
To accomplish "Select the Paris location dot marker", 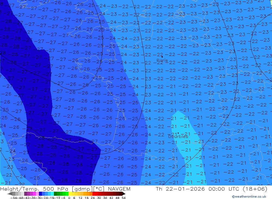I will coord(162,57).
